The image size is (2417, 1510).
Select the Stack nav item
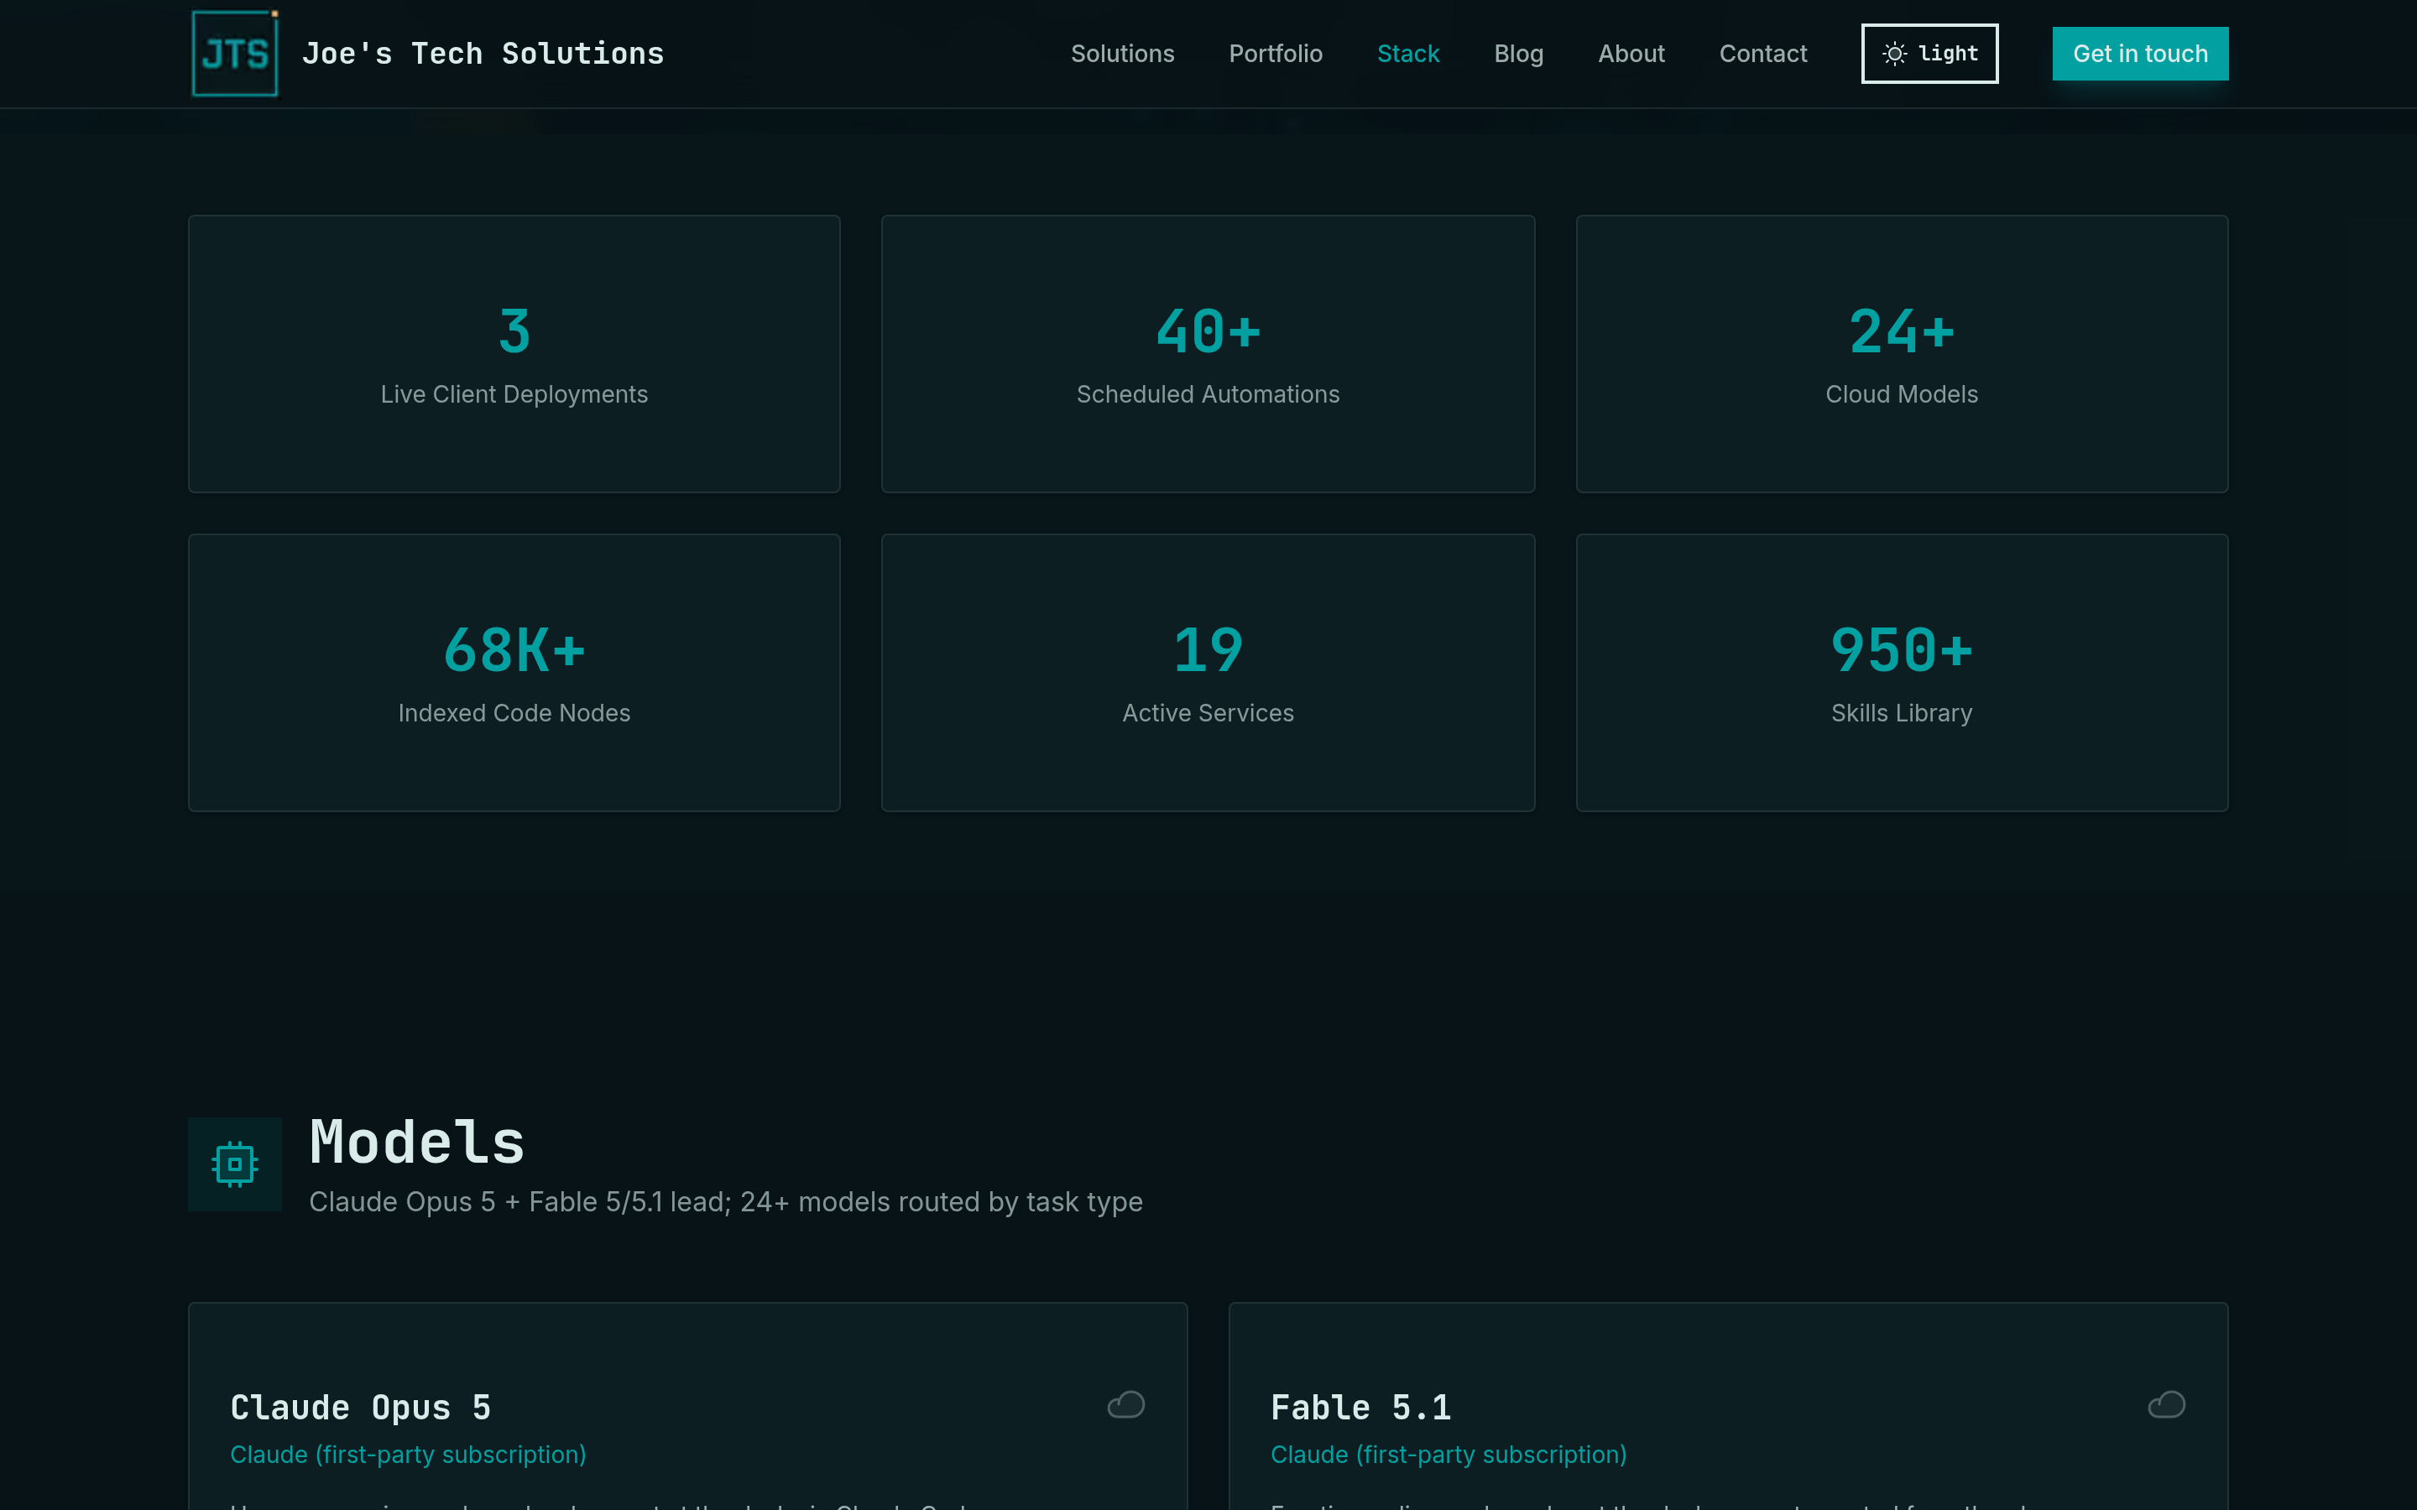(1407, 54)
